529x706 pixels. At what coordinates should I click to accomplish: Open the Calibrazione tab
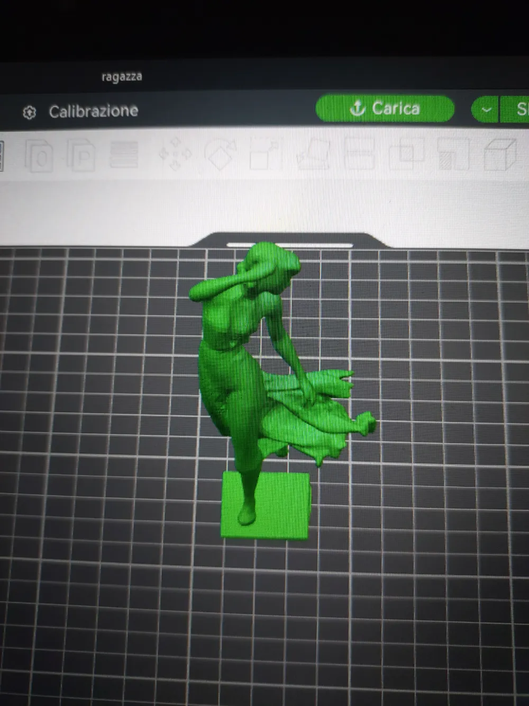point(93,111)
